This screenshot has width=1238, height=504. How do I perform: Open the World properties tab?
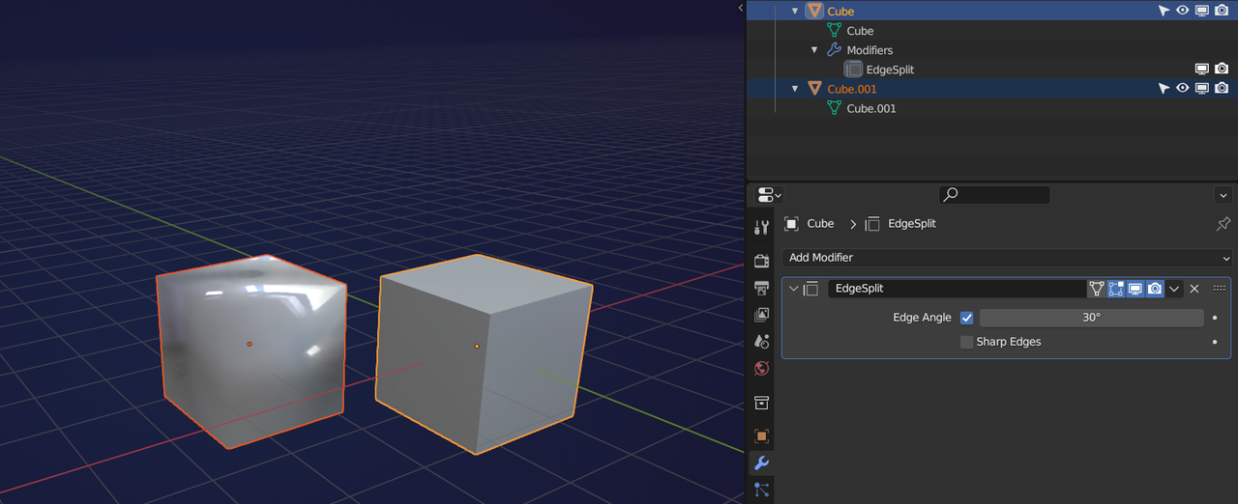tap(761, 368)
